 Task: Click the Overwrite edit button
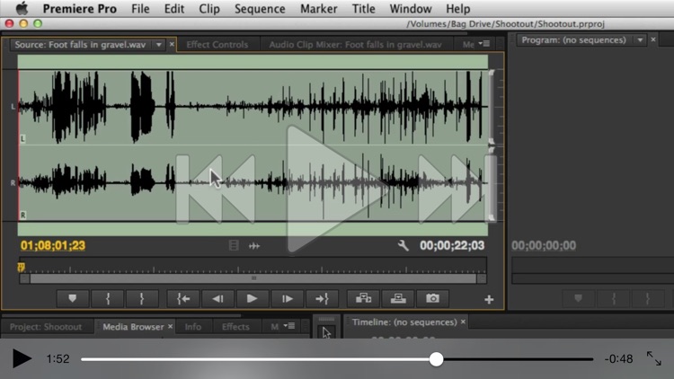click(x=398, y=299)
